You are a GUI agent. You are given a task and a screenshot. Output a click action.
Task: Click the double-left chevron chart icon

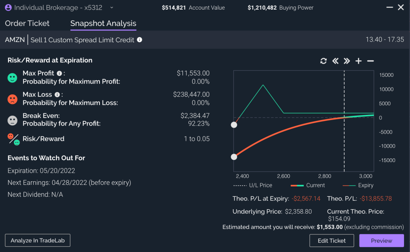tap(335, 61)
